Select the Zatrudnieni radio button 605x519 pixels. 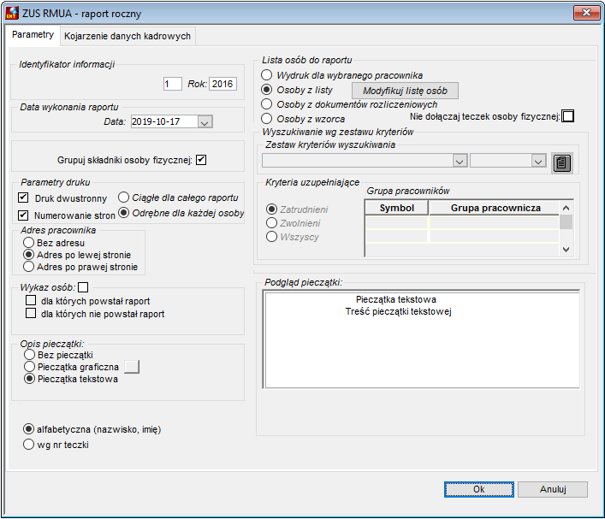coord(271,209)
